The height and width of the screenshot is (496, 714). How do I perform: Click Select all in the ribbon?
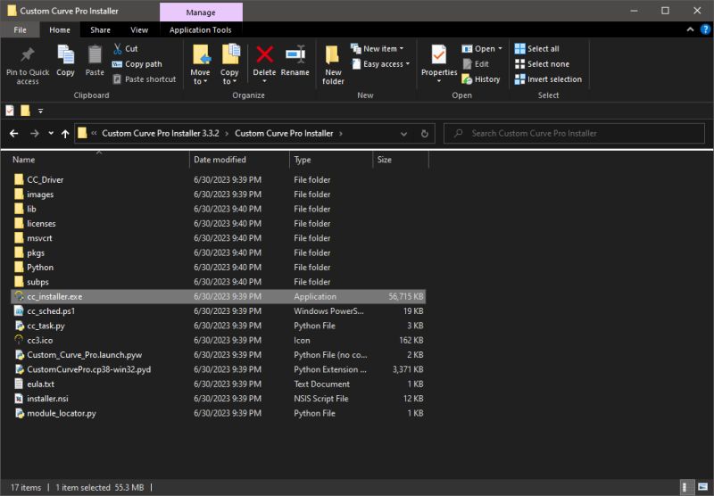click(537, 49)
